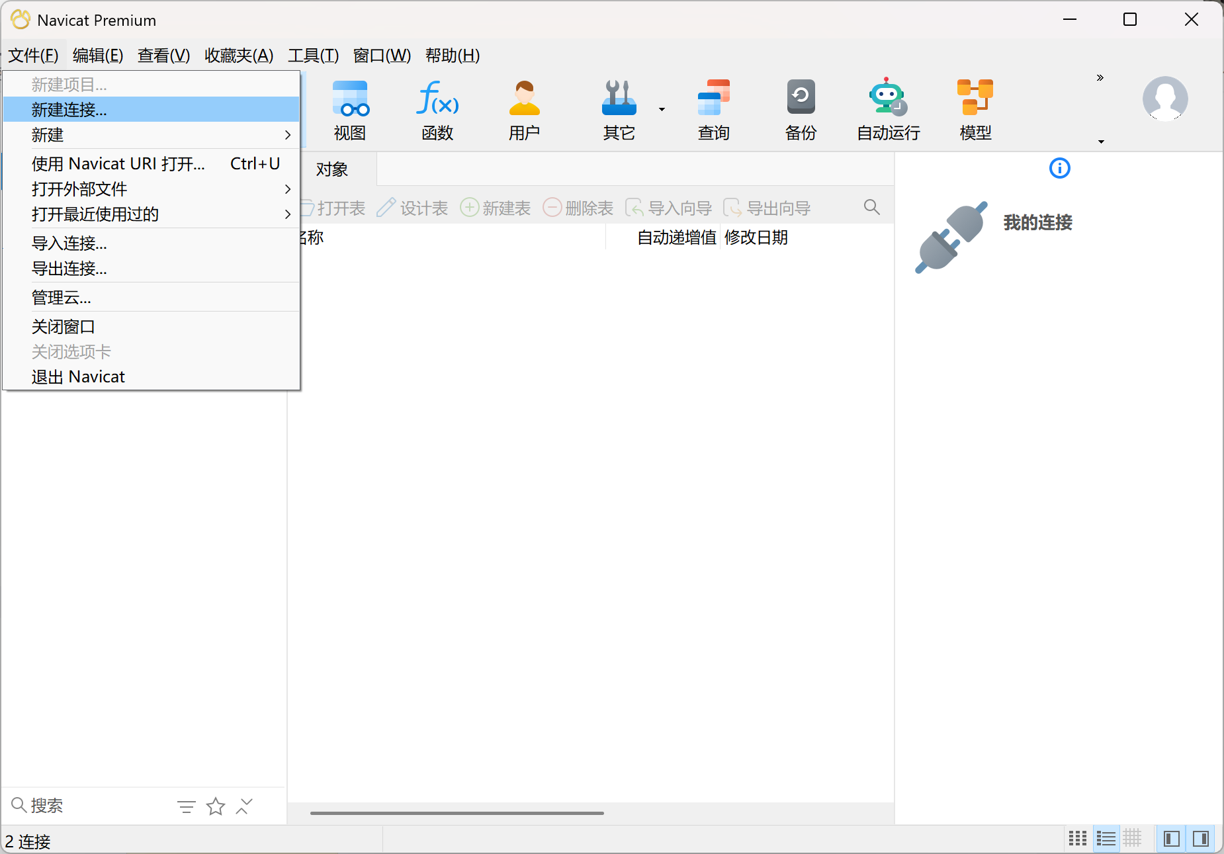Image resolution: width=1224 pixels, height=854 pixels.
Task: Switch to icon grid view
Action: pos(1078,839)
